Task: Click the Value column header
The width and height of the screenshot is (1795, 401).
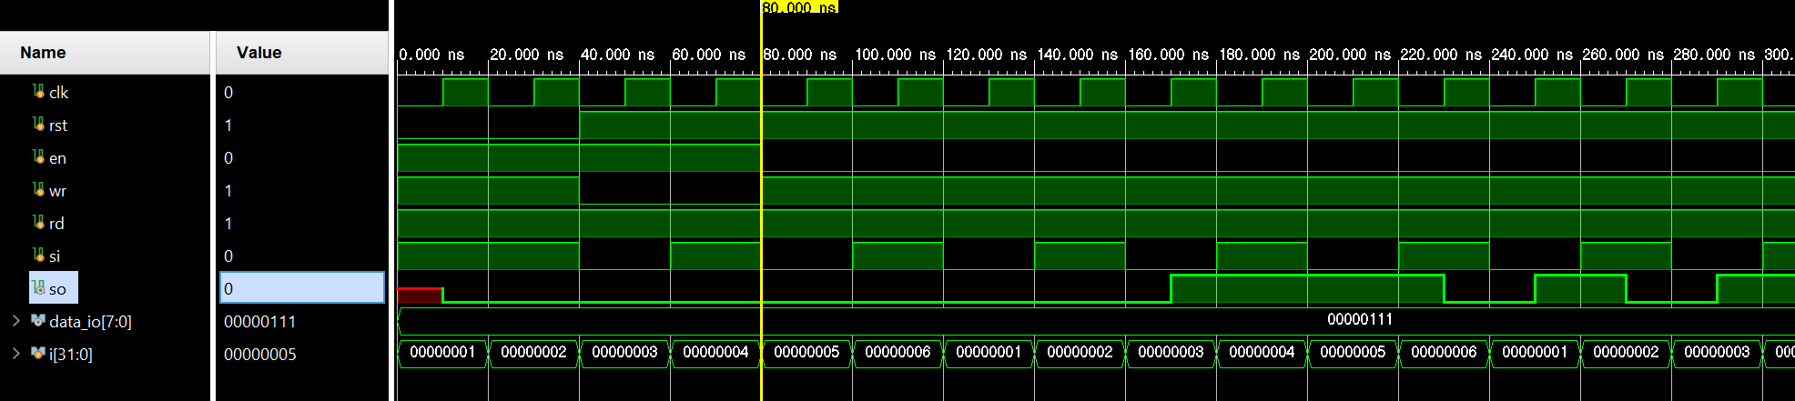Action: tap(302, 53)
